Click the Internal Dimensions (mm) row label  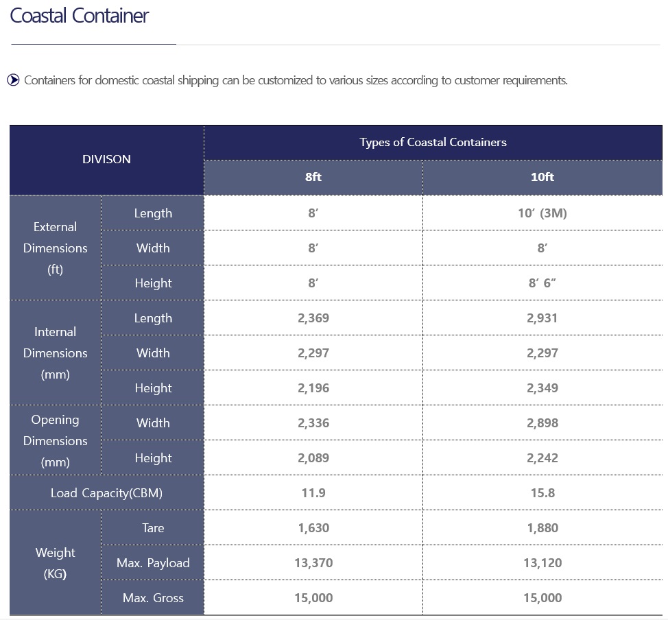click(x=56, y=353)
